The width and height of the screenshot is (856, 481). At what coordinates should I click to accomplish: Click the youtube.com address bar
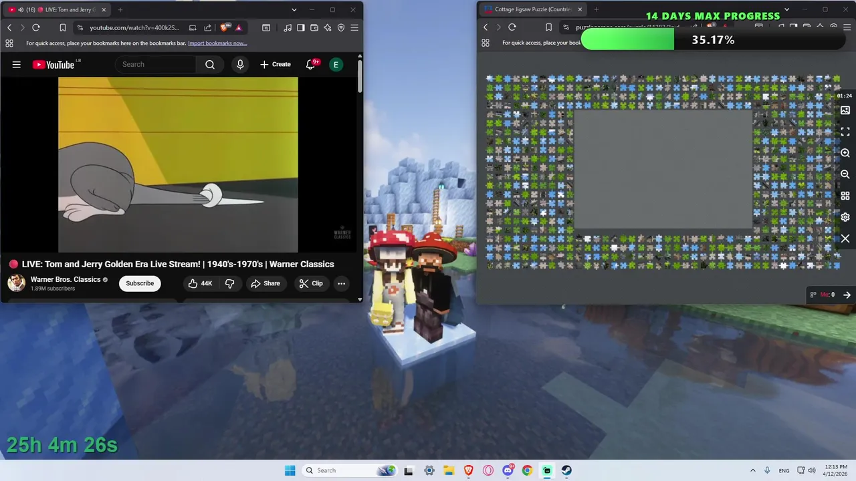tap(134, 27)
